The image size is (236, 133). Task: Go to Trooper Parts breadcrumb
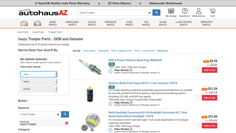click(55, 32)
